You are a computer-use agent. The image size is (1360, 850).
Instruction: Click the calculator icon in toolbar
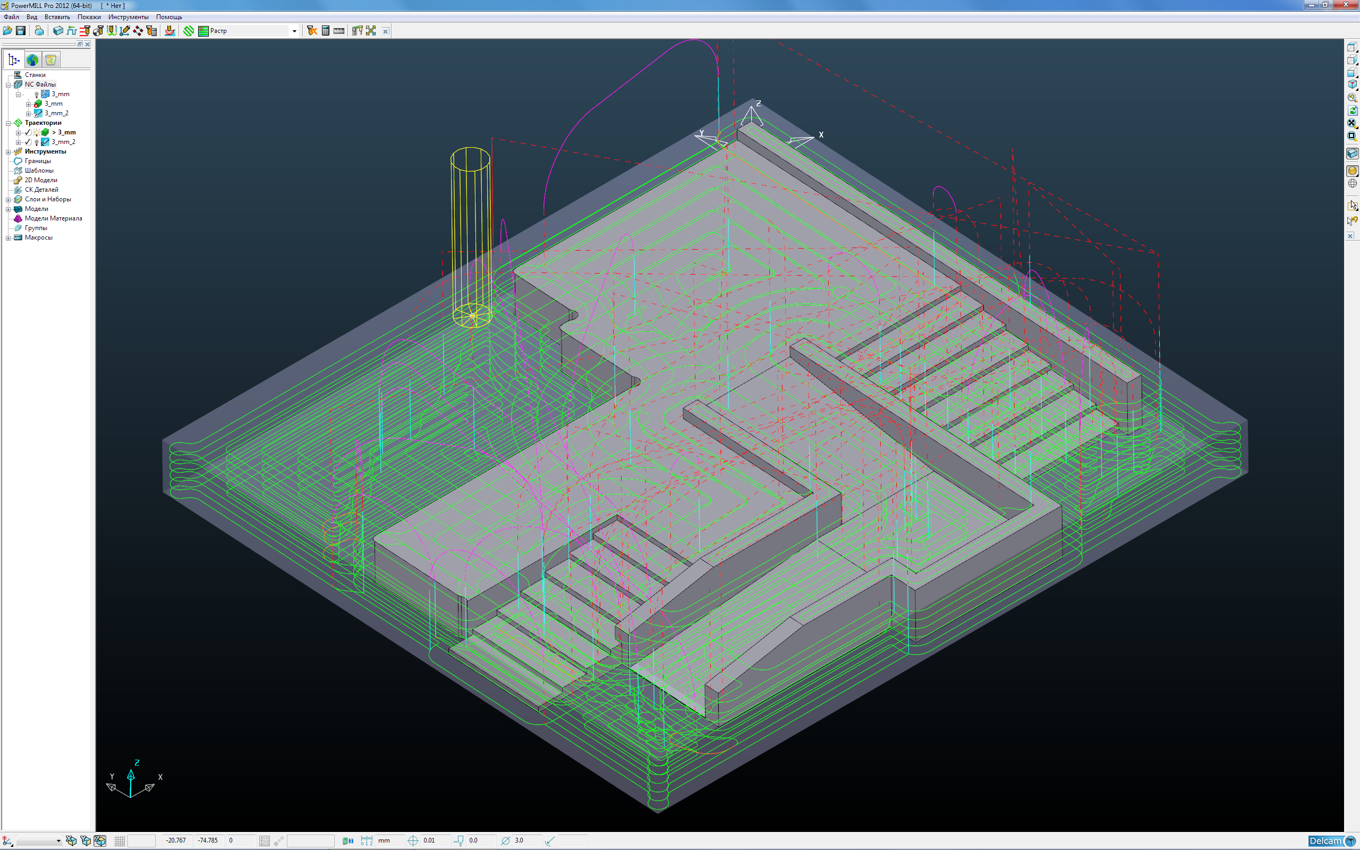click(x=325, y=31)
